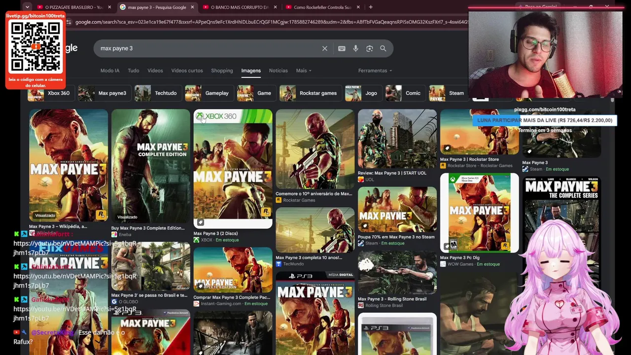Open 'Comprar Max Payne 3 Complete Pac' link
This screenshot has height=355, width=631.
coord(232,297)
